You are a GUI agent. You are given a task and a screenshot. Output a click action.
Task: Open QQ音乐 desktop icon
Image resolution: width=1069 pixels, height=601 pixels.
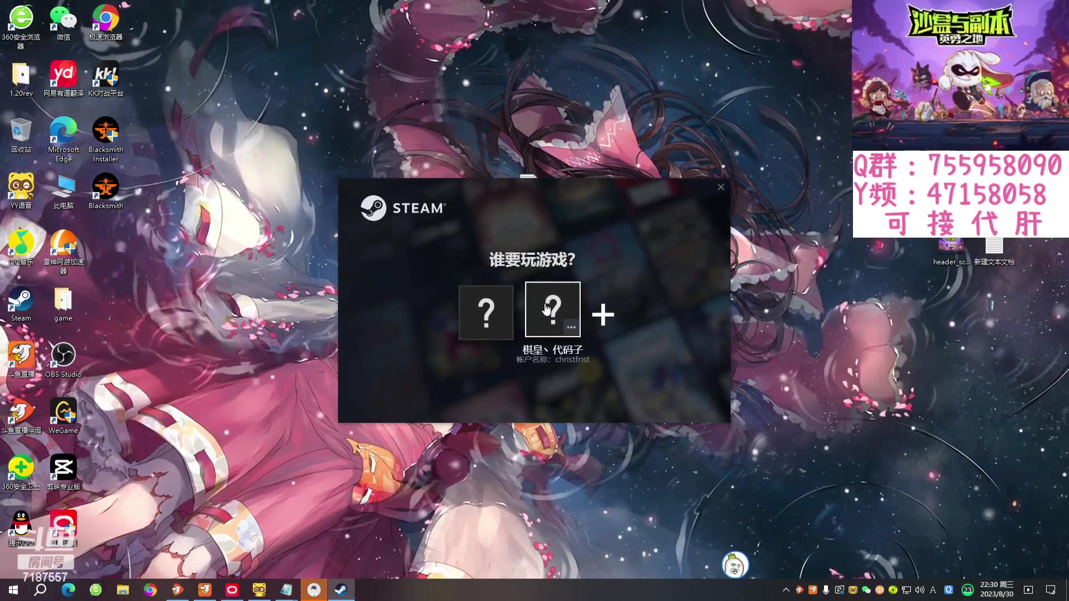21,248
